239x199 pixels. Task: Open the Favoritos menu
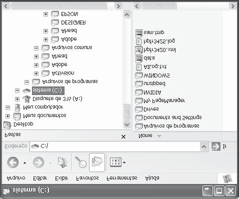click(x=87, y=178)
